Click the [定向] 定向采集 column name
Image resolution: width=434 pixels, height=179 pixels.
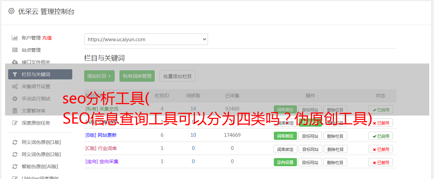[x=102, y=161]
